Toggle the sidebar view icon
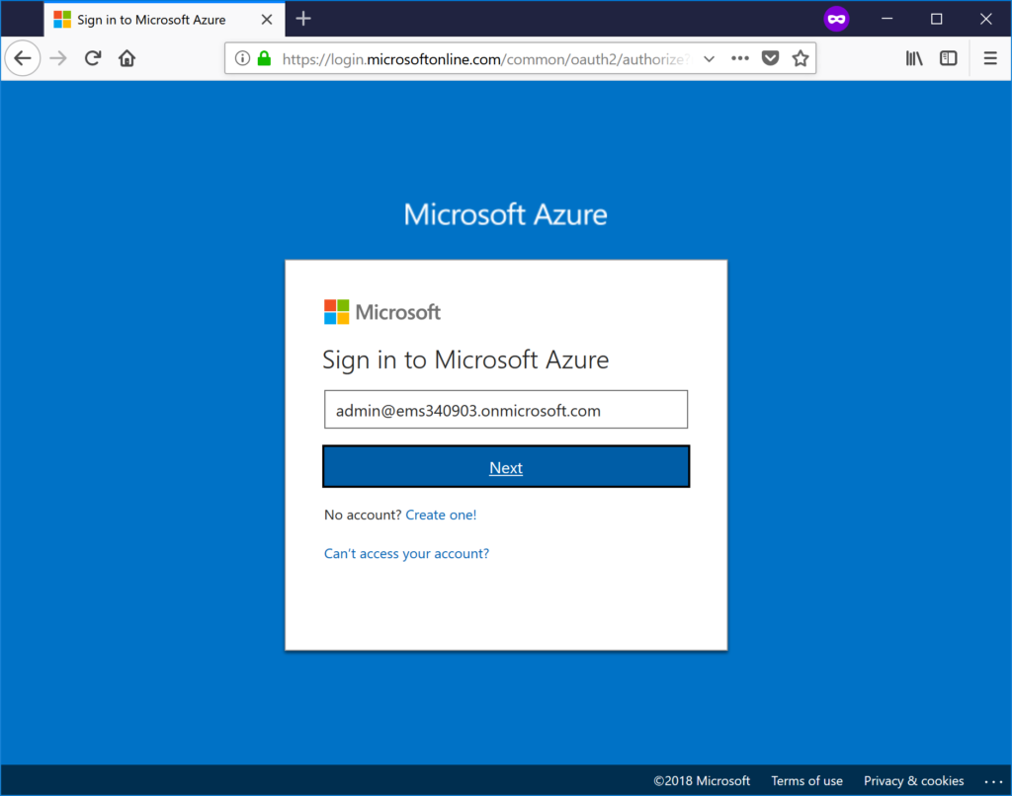This screenshot has height=796, width=1012. pyautogui.click(x=948, y=58)
